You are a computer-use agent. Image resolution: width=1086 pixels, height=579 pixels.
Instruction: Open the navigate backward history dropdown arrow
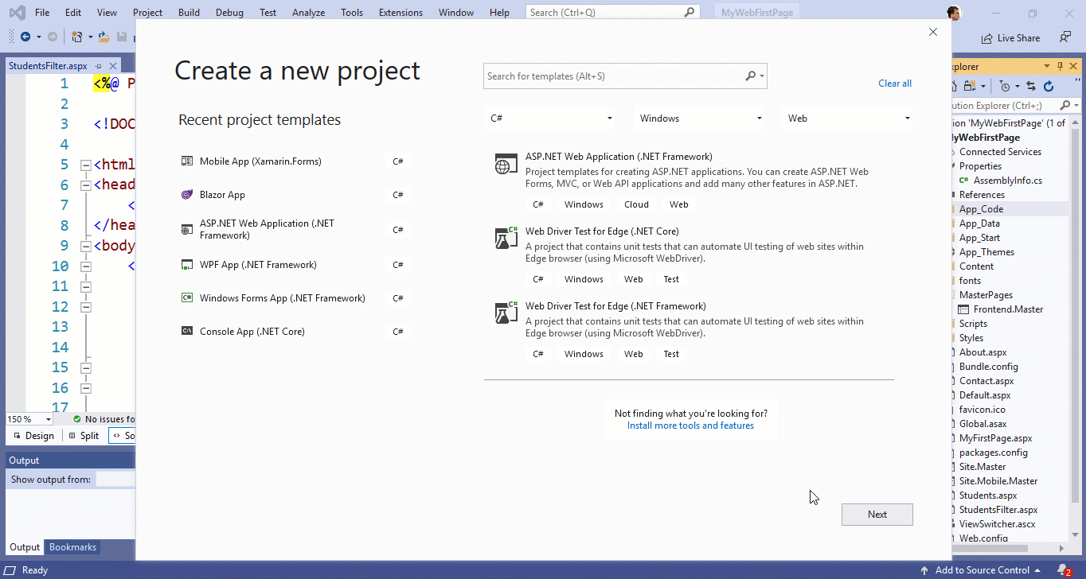[38, 37]
